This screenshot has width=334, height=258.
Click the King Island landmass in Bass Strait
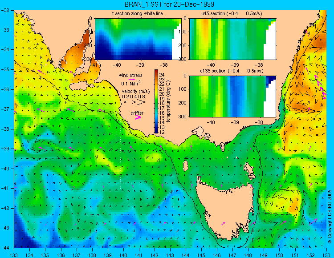(186, 166)
